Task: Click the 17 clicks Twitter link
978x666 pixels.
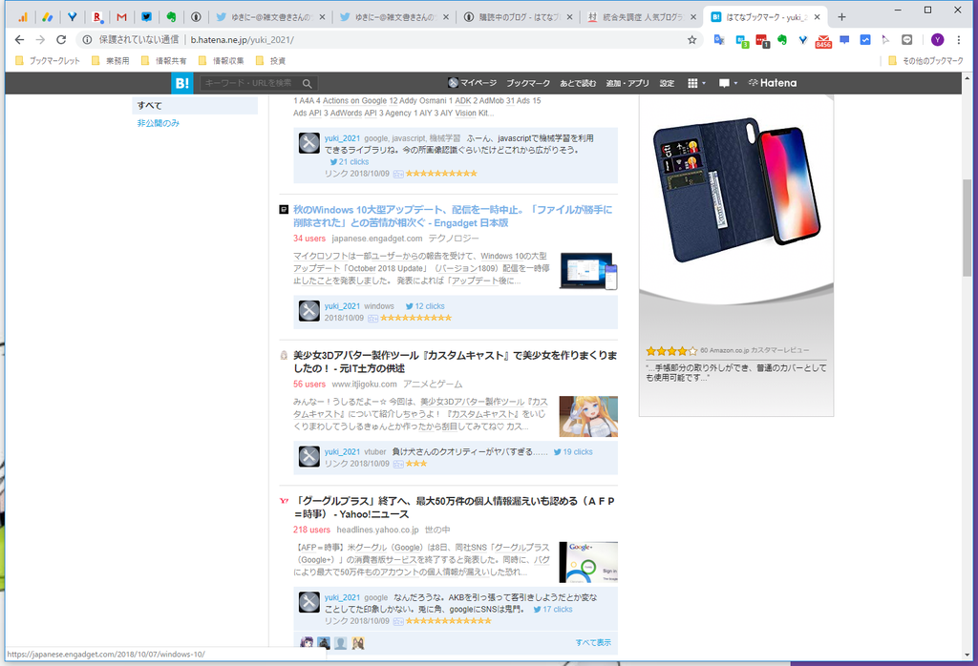Action: point(553,610)
